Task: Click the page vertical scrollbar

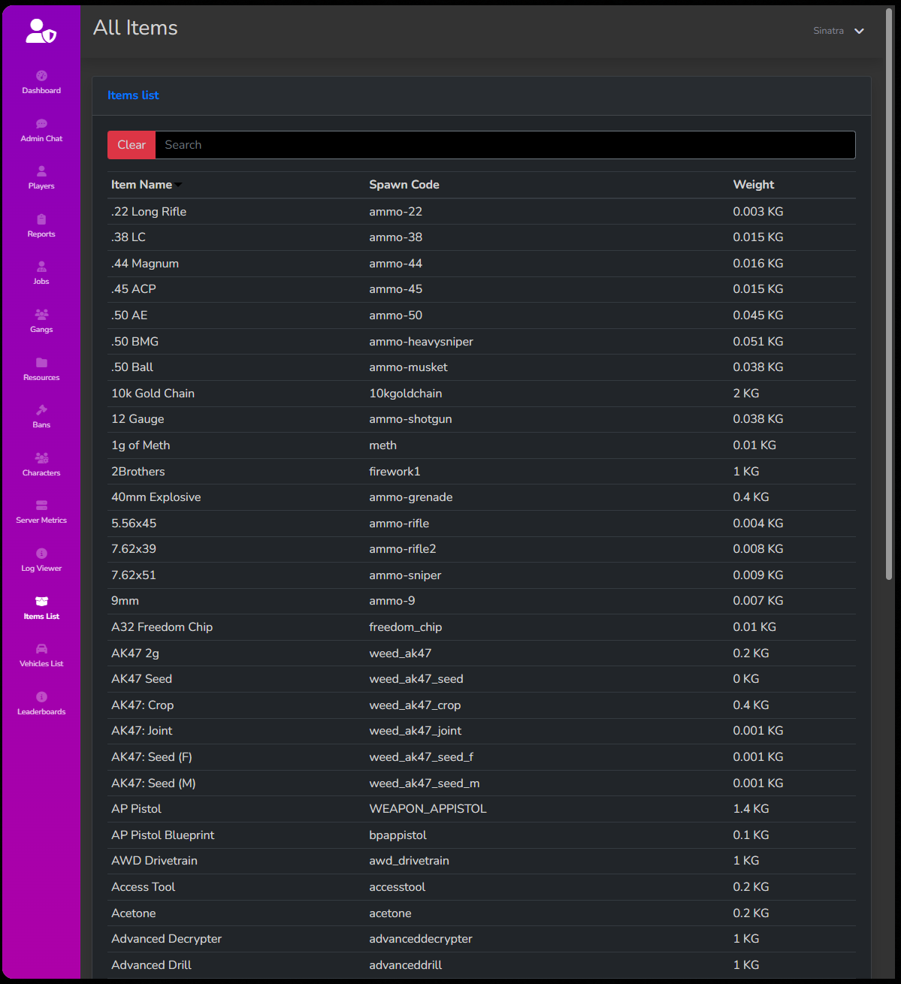Action: click(889, 293)
